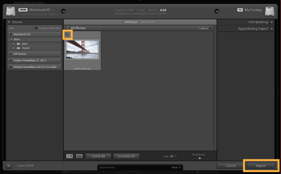Switch to the New Photos tab
The height and width of the screenshot is (174, 281).
tap(148, 22)
